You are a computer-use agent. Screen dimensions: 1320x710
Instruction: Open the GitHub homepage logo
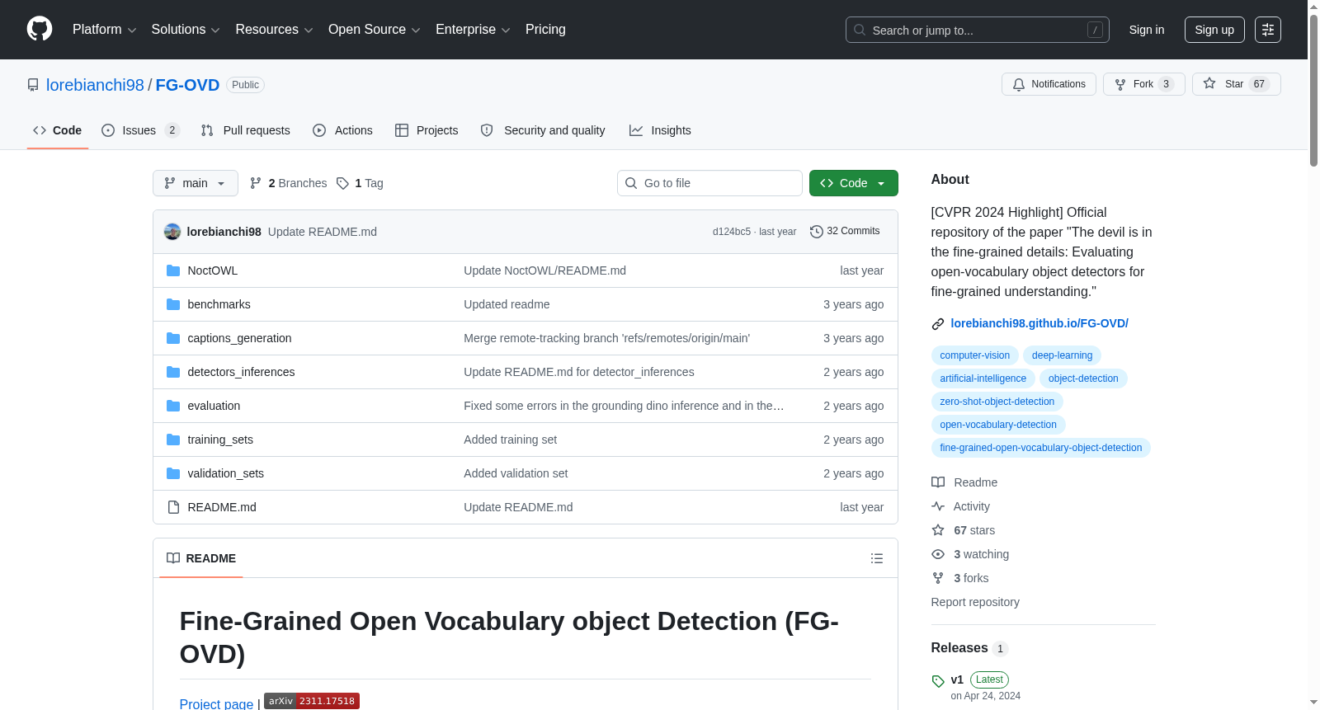click(40, 30)
